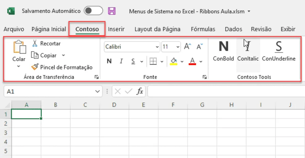Click the cancel X formula bar icon
The height and width of the screenshot is (158, 305).
point(117,91)
